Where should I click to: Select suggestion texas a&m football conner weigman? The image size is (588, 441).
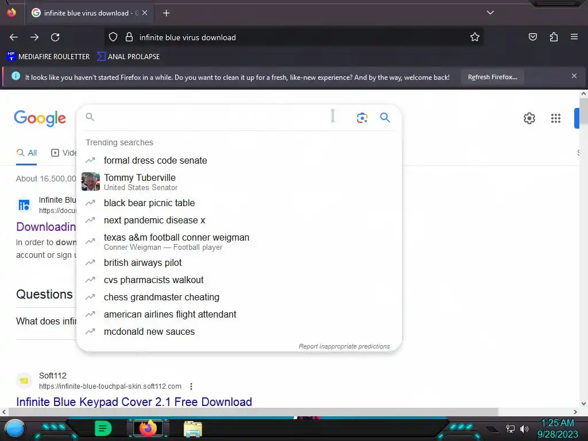pyautogui.click(x=239, y=242)
